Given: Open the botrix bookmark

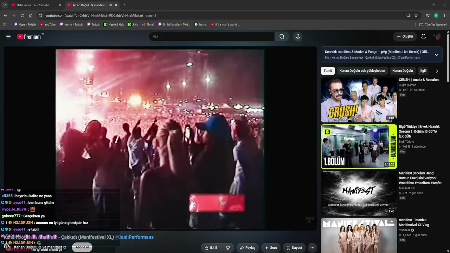Looking at the screenshot, I should click(x=200, y=25).
